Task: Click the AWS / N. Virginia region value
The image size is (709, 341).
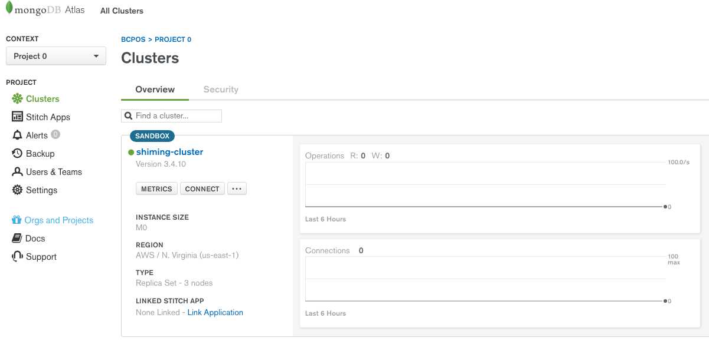Action: (187, 256)
